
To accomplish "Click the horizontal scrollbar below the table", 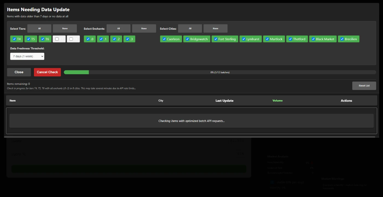I will (x=189, y=137).
